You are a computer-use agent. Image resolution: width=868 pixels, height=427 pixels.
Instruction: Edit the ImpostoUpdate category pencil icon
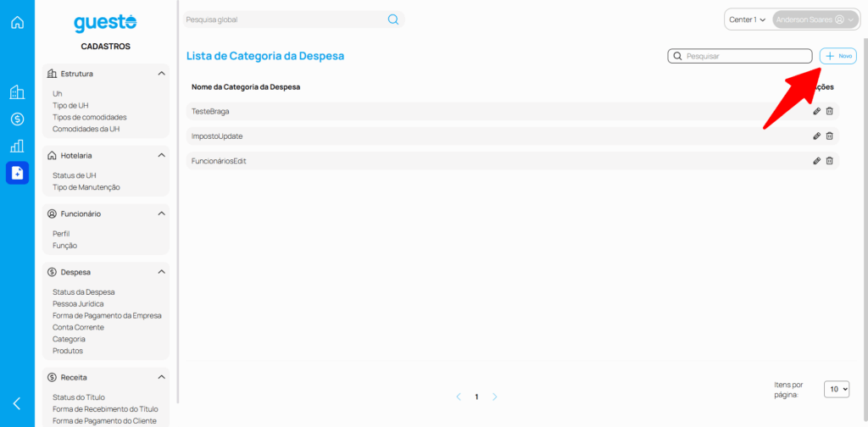(x=816, y=136)
